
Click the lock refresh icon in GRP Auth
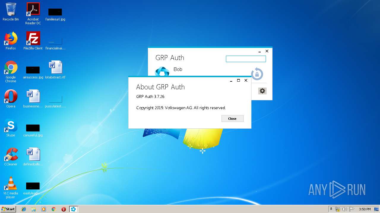pyautogui.click(x=257, y=74)
